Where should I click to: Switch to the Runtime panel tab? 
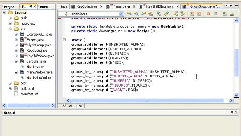[x=46, y=7]
